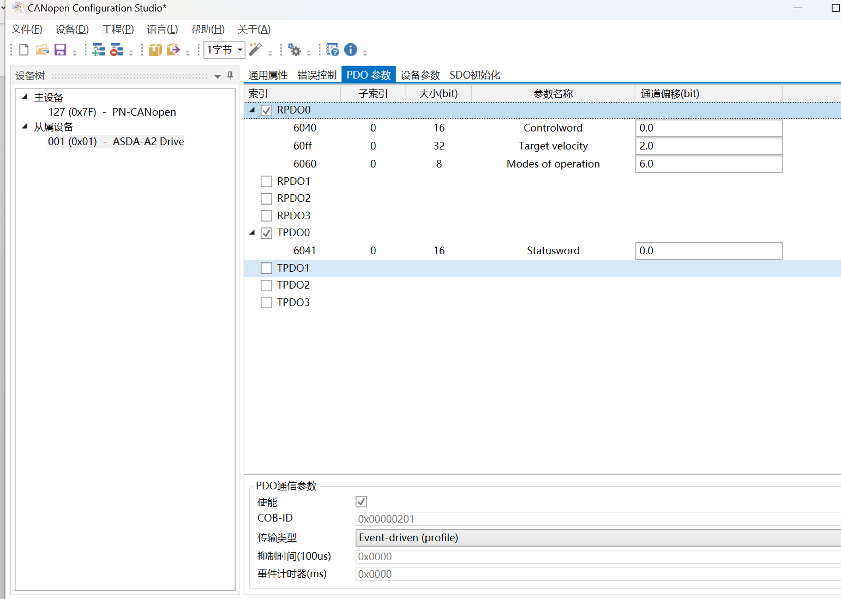Click the open folder toolbar icon
Image resolution: width=841 pixels, height=599 pixels.
coord(42,50)
